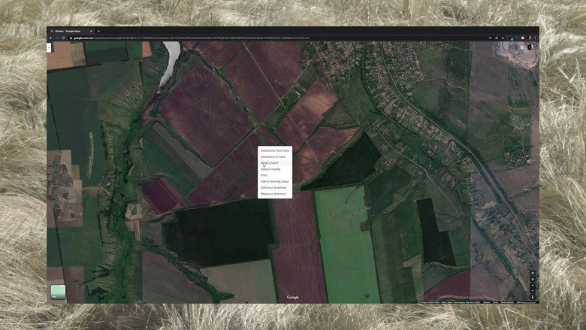Choose 'Directions from here' in context menu

point(275,150)
